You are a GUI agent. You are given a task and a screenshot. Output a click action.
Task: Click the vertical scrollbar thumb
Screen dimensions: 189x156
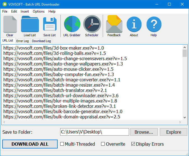185,53
